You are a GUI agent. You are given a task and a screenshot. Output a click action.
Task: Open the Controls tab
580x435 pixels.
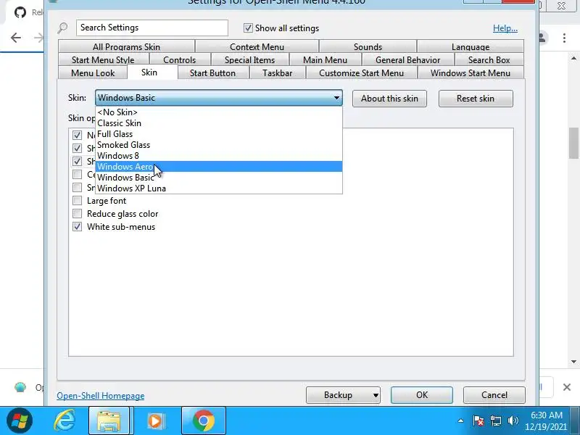click(x=179, y=60)
